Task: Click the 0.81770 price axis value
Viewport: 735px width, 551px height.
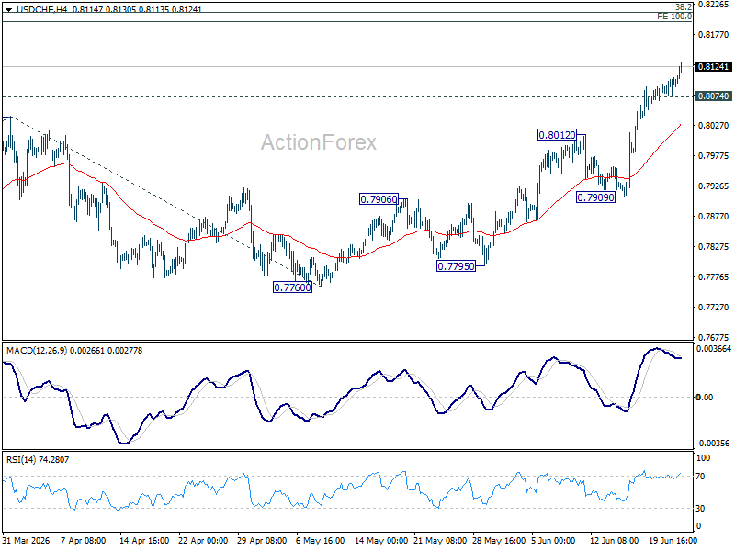Action: [x=713, y=35]
